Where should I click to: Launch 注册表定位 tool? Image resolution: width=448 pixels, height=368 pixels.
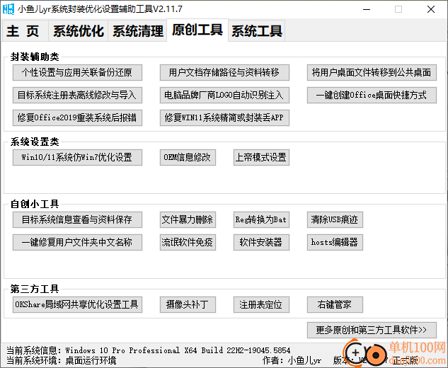point(261,304)
